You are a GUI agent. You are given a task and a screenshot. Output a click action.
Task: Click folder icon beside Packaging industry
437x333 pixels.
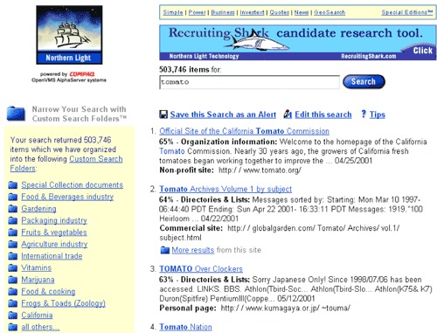13,220
